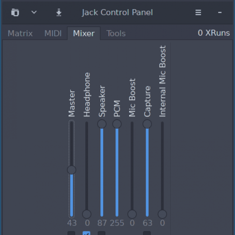Click the Capture slider handle
235x235 pixels.
[147, 124]
